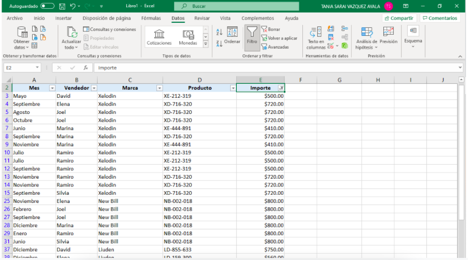
Task: Click the From web import icon
Action: (x=35, y=37)
